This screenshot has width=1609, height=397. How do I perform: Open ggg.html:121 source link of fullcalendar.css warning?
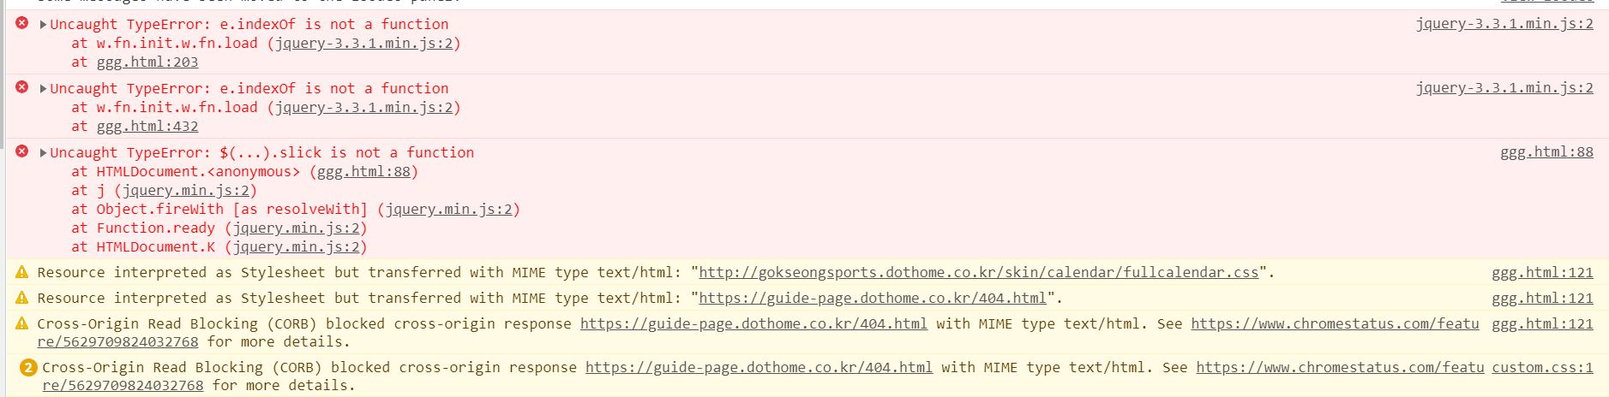[x=1541, y=272]
